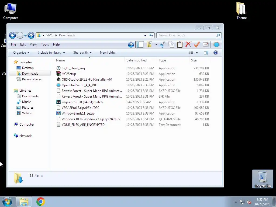
Task: Show hidden system tray icons
Action: coord(236,202)
